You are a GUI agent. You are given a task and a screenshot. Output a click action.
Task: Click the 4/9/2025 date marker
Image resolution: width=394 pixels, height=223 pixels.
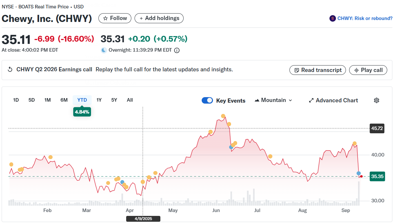tap(143, 219)
